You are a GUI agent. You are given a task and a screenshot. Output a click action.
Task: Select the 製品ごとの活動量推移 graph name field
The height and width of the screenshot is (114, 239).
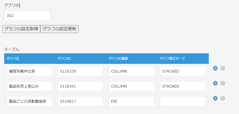point(30,101)
